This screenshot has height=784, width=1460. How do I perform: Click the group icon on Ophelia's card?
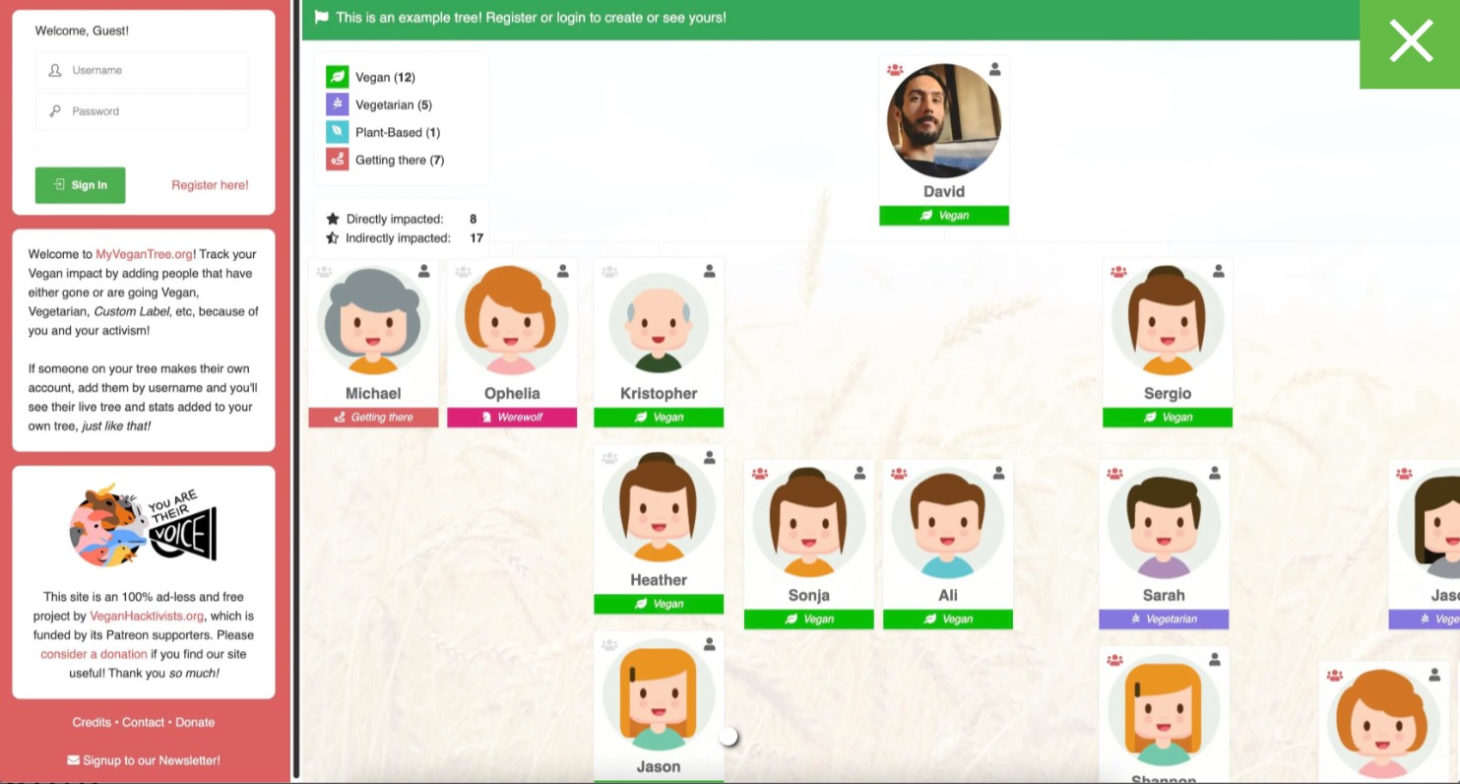[x=463, y=272]
